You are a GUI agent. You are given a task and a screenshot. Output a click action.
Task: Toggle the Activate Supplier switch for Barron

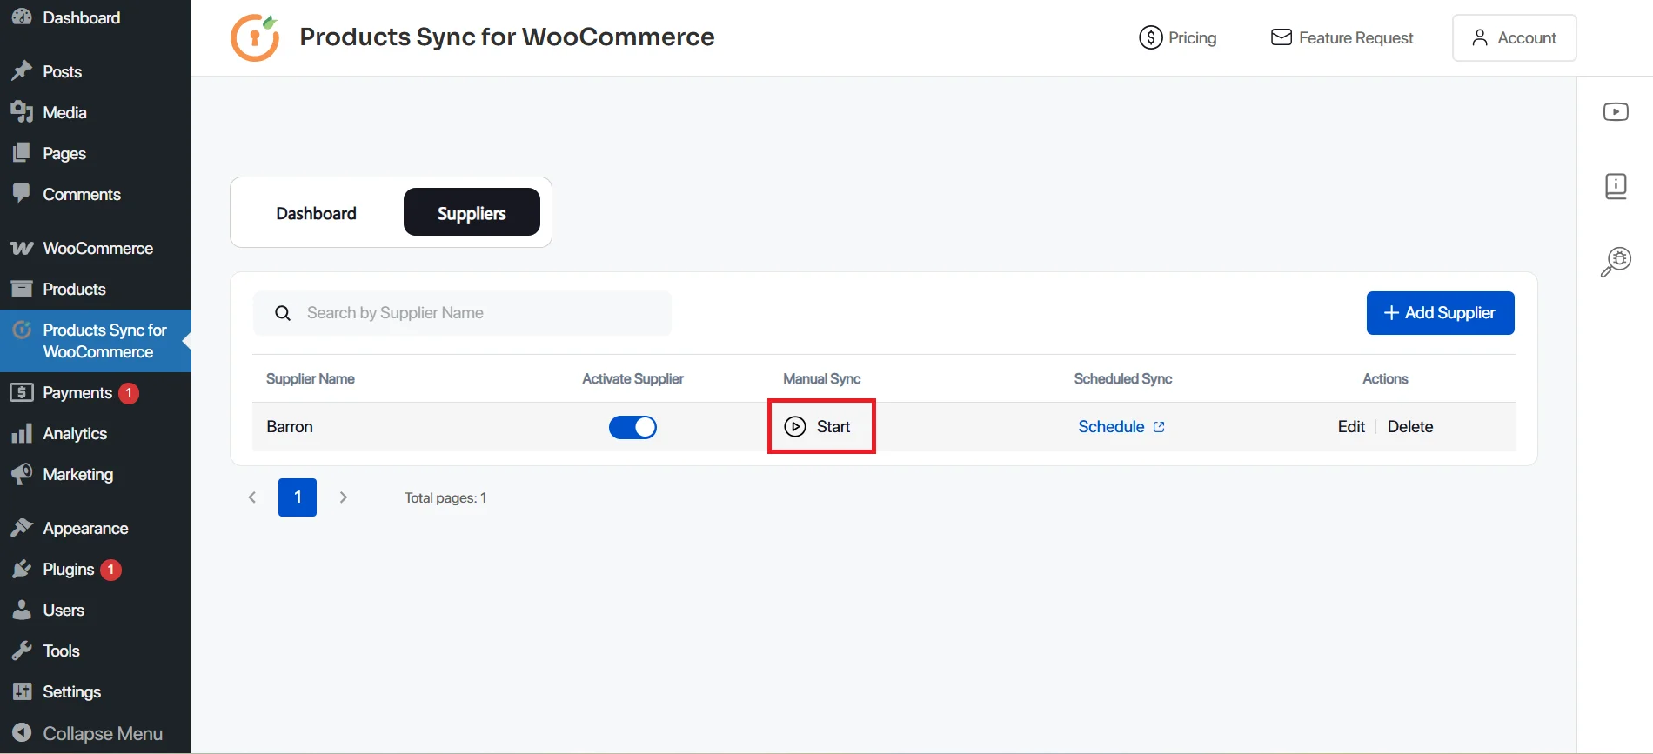[632, 427]
